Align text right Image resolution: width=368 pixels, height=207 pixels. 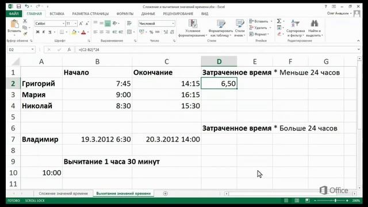(x=108, y=32)
